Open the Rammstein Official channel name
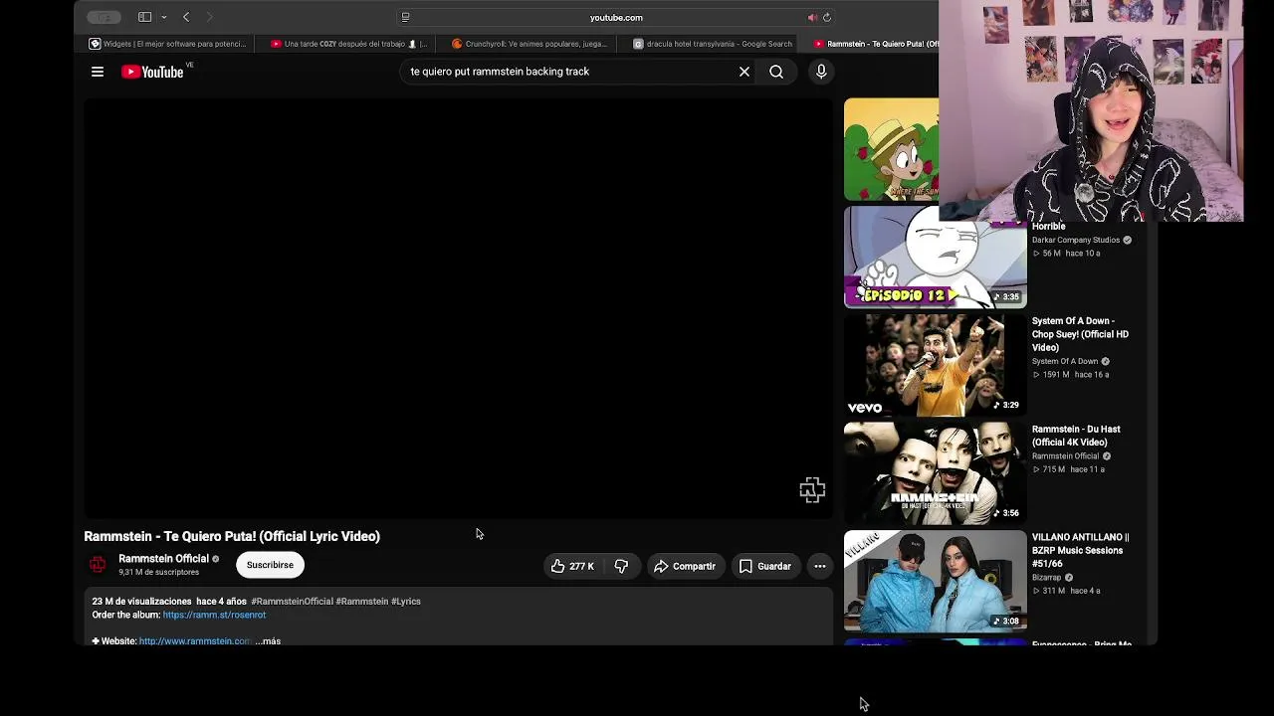This screenshot has width=1274, height=716. (x=163, y=559)
